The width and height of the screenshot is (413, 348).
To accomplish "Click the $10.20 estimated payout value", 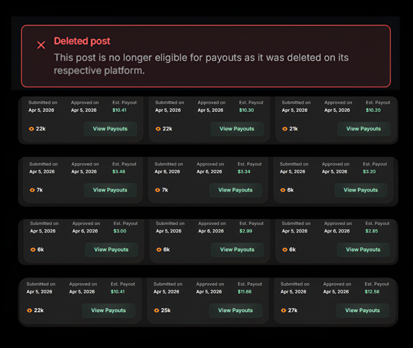I will [x=373, y=110].
